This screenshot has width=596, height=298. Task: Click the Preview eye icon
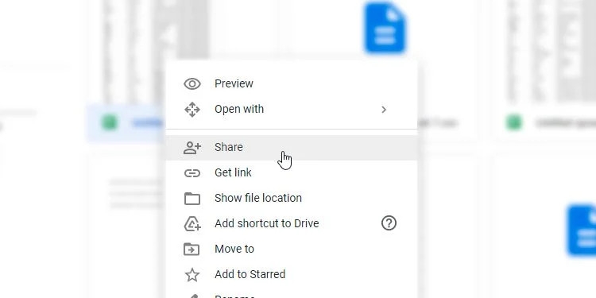(192, 83)
